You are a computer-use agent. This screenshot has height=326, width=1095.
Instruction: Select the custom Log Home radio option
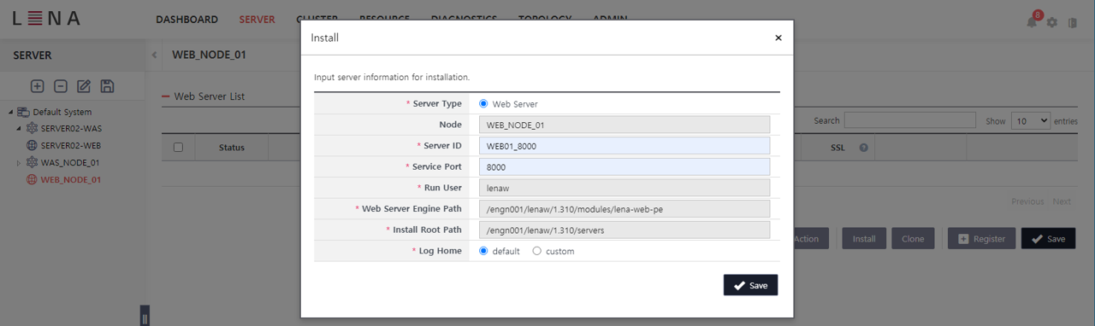(x=537, y=251)
